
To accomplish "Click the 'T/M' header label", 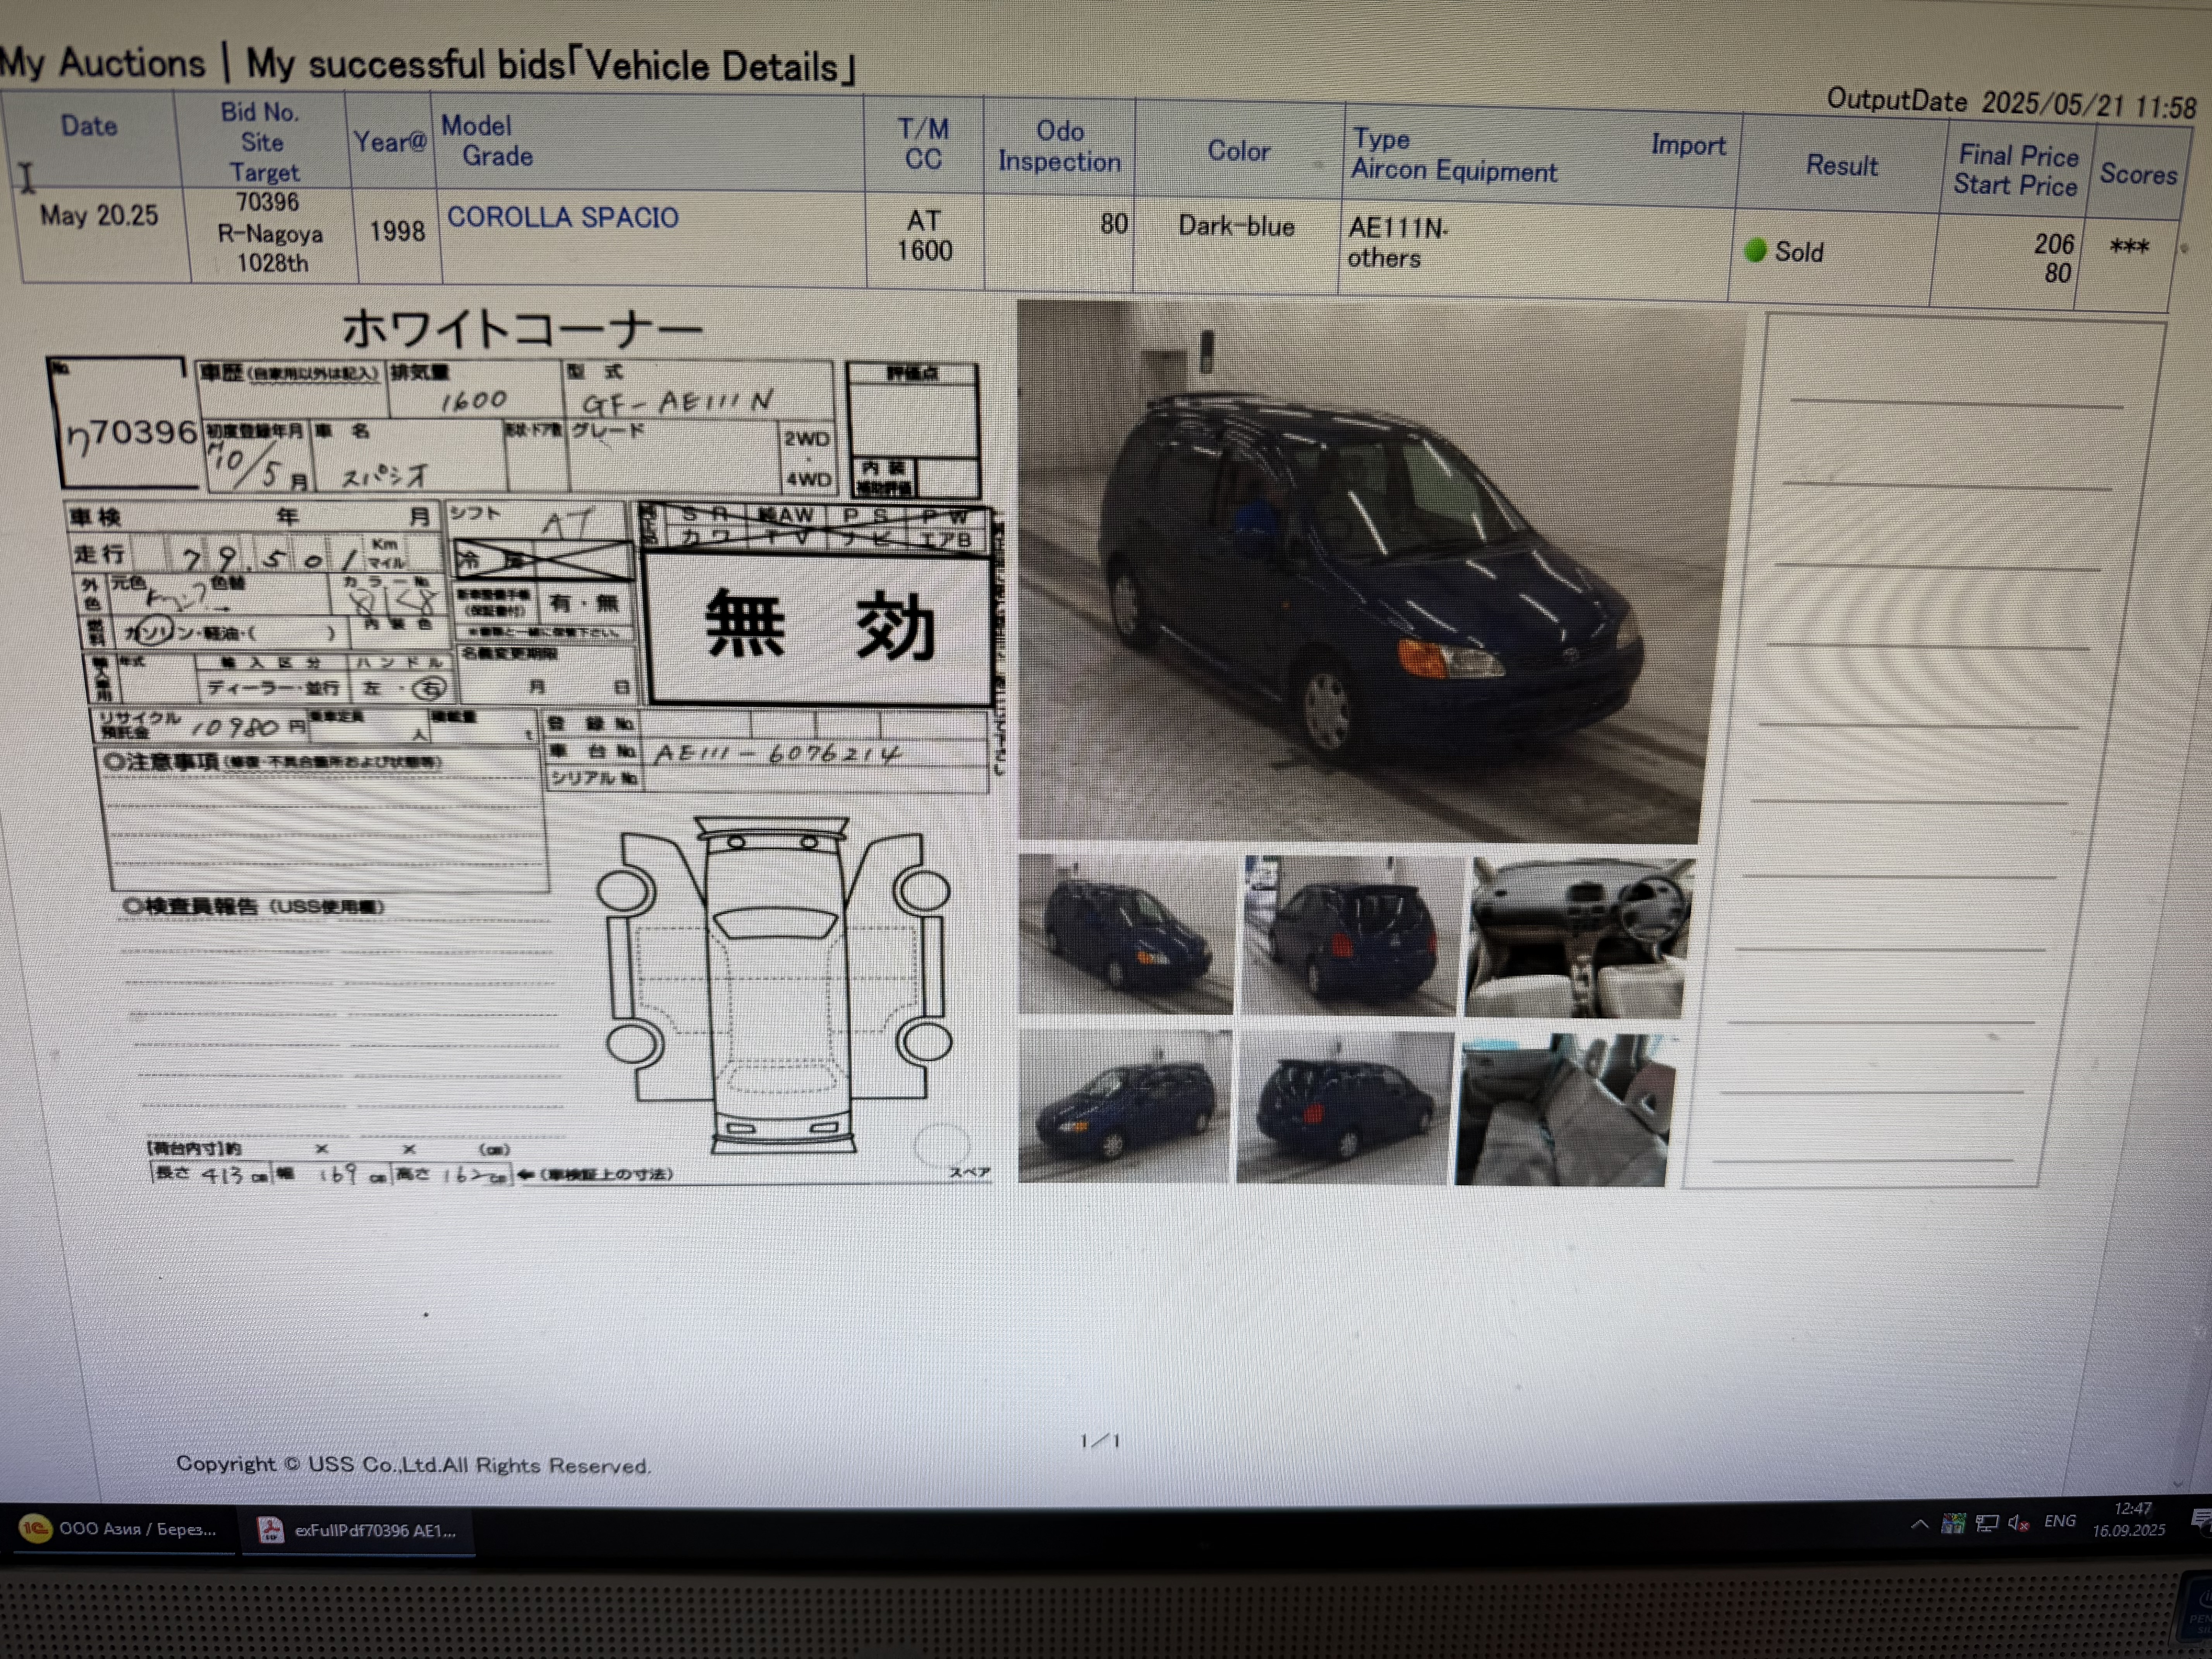I will (x=923, y=129).
